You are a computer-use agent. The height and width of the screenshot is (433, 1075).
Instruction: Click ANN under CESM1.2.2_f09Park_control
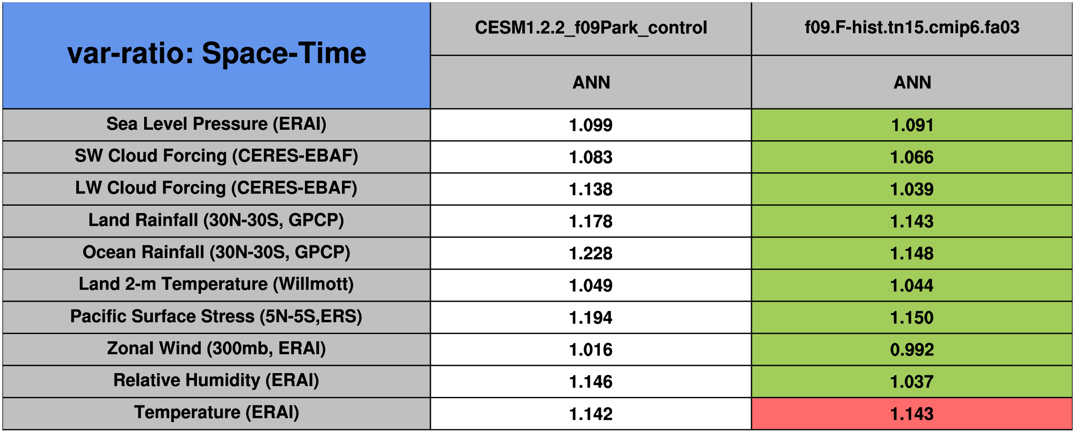(591, 83)
